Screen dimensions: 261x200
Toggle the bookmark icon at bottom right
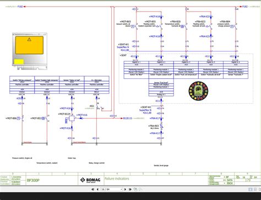255,190
